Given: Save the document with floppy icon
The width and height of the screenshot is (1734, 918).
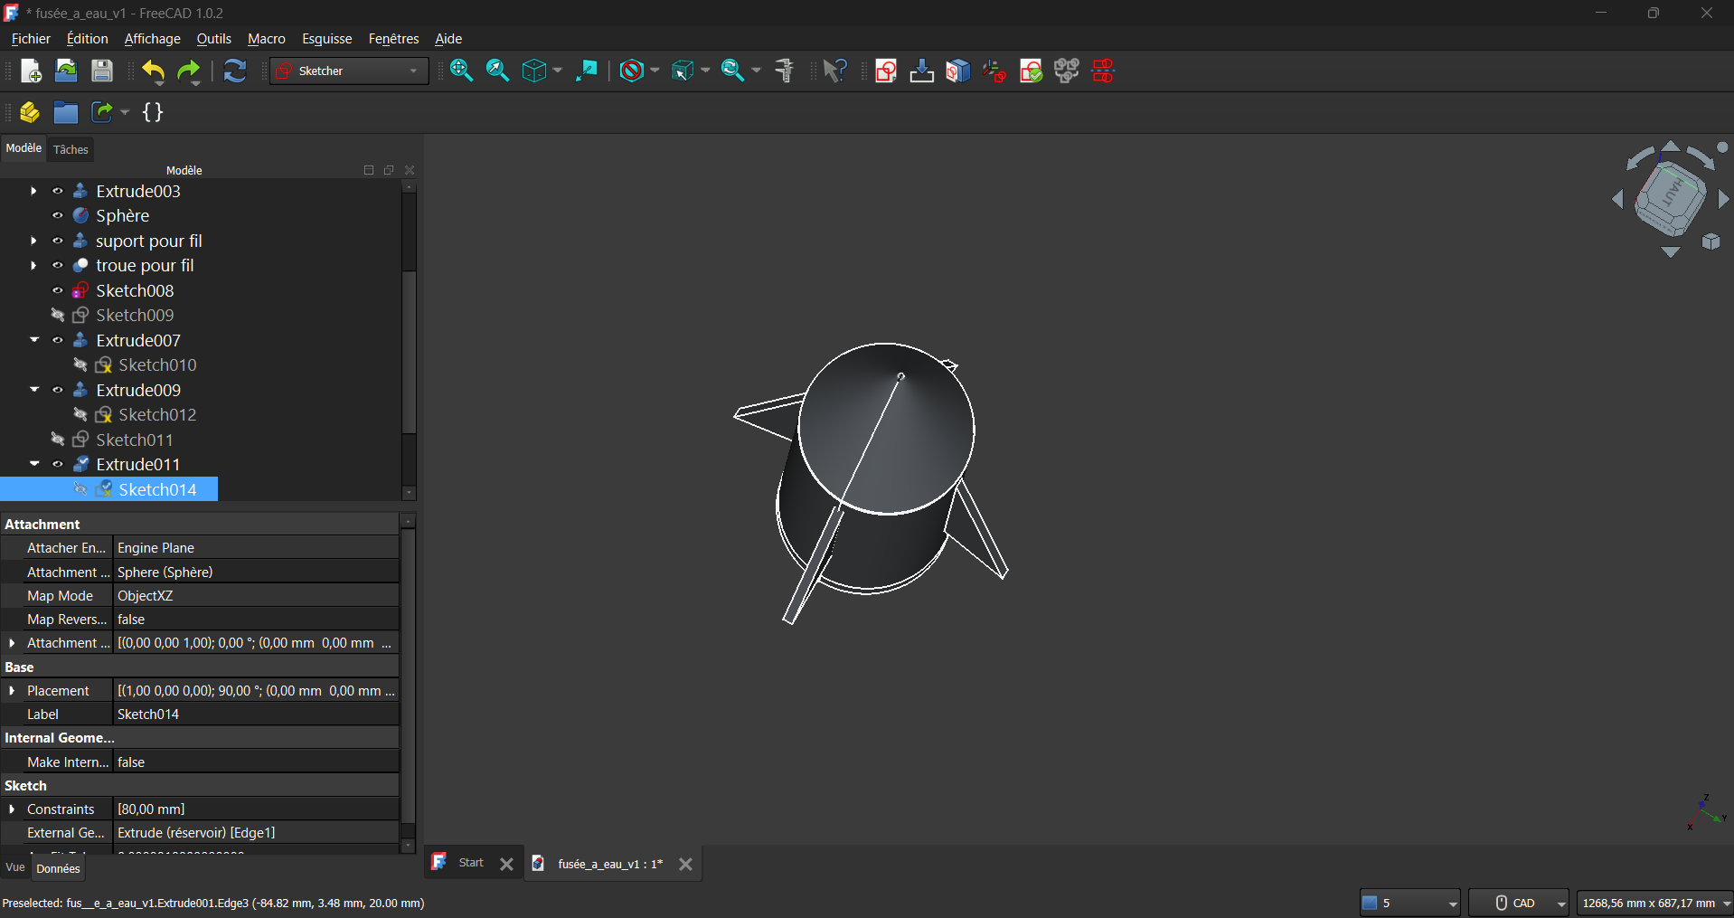Looking at the screenshot, I should pos(102,71).
